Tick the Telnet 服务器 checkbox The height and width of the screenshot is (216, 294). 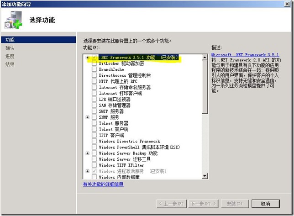tap(94, 123)
